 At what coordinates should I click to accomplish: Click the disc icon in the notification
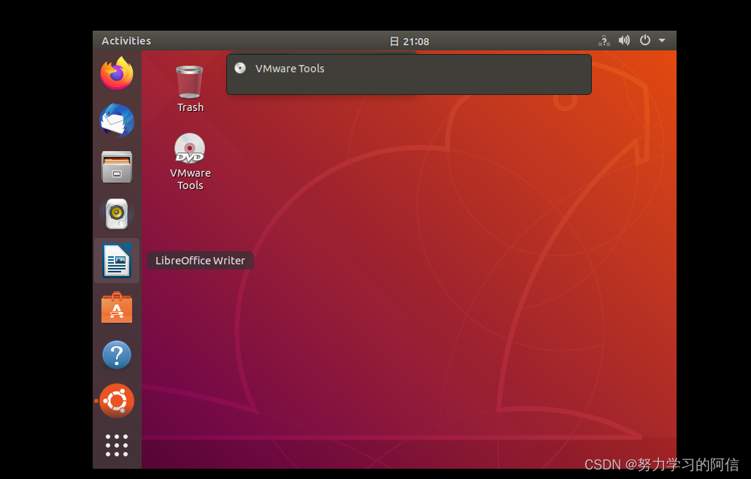240,68
